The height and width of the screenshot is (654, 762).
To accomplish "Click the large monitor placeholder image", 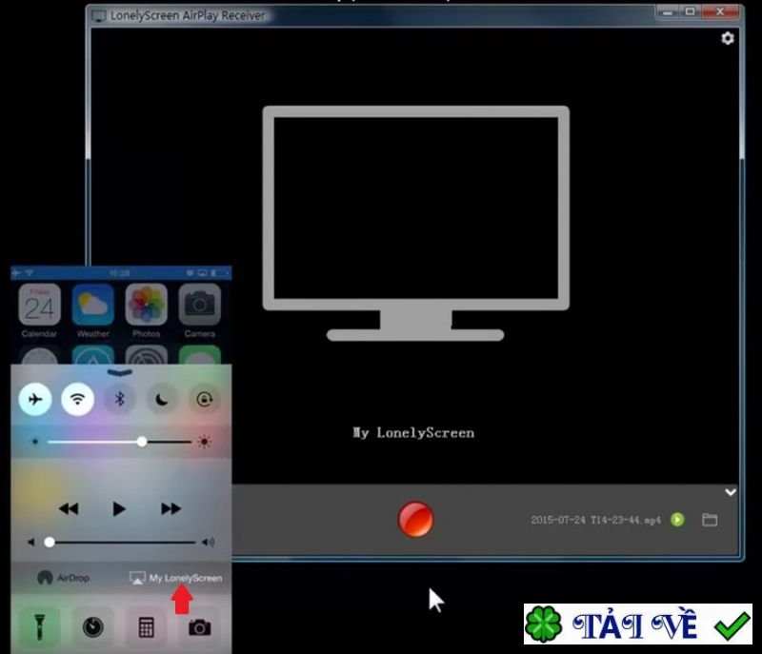I will (x=416, y=224).
